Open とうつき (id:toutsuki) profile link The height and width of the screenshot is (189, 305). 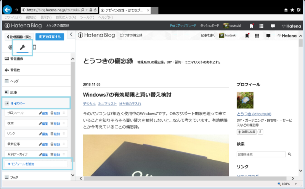coord(254,114)
